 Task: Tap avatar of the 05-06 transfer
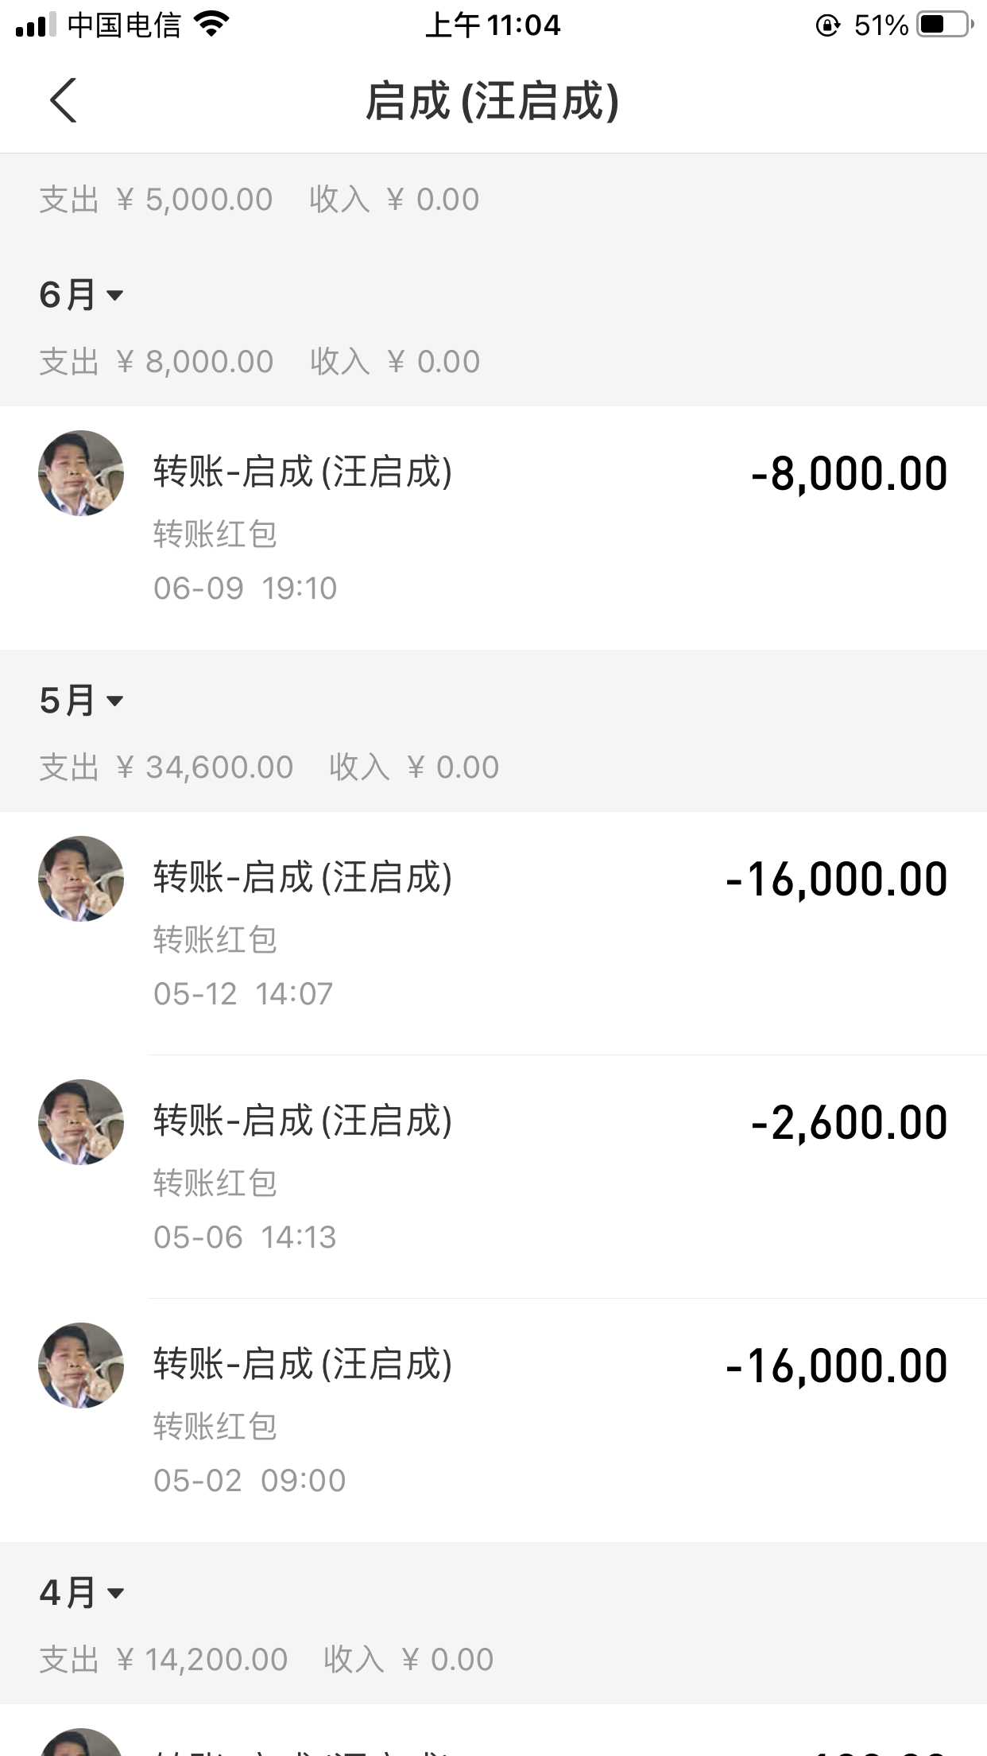[x=81, y=1122]
